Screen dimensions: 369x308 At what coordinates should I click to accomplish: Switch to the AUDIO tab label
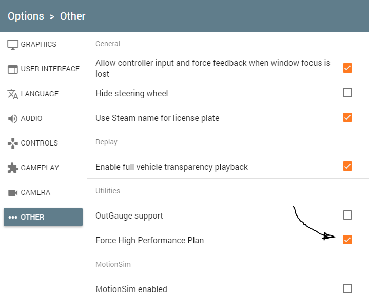tap(31, 118)
